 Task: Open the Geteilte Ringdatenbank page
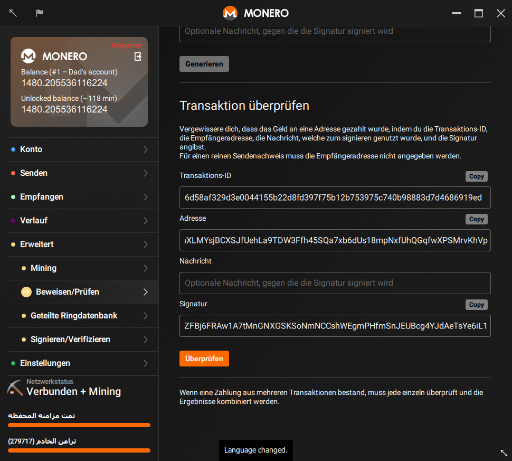pyautogui.click(x=83, y=316)
